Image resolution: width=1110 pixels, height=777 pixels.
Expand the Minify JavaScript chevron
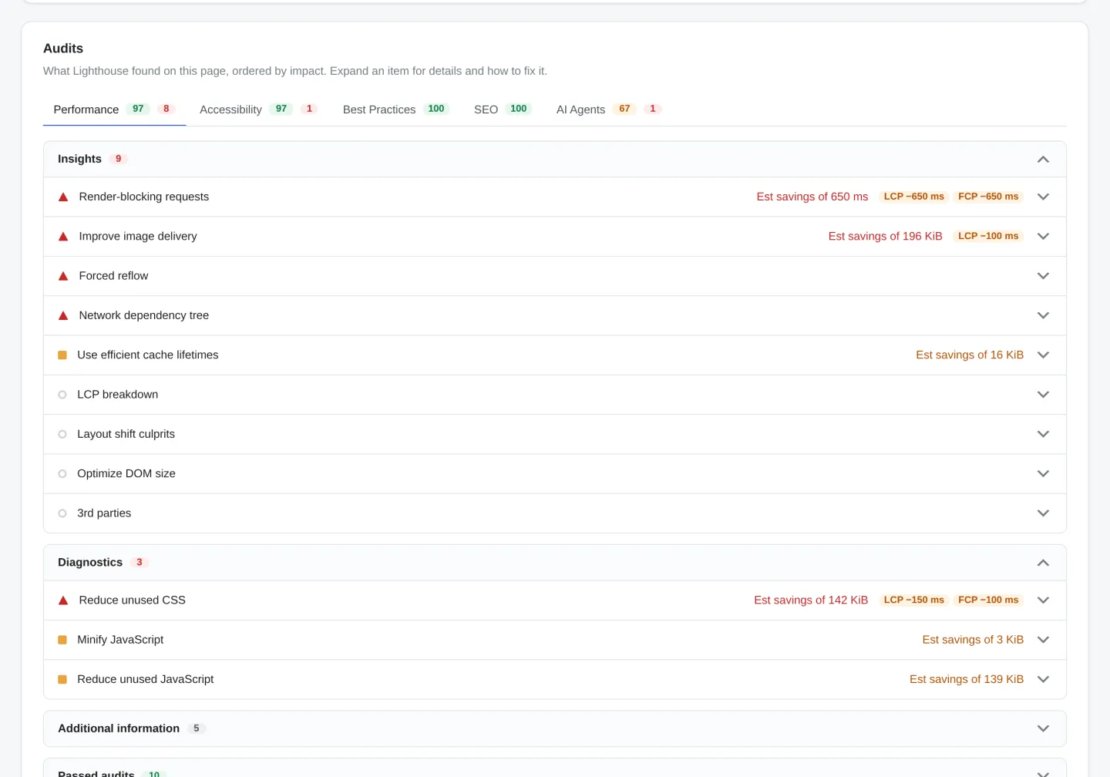(1043, 640)
